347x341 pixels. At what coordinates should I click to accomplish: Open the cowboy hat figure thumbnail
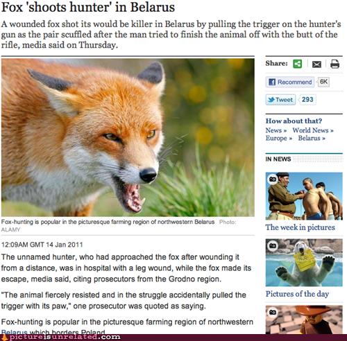tap(304, 320)
